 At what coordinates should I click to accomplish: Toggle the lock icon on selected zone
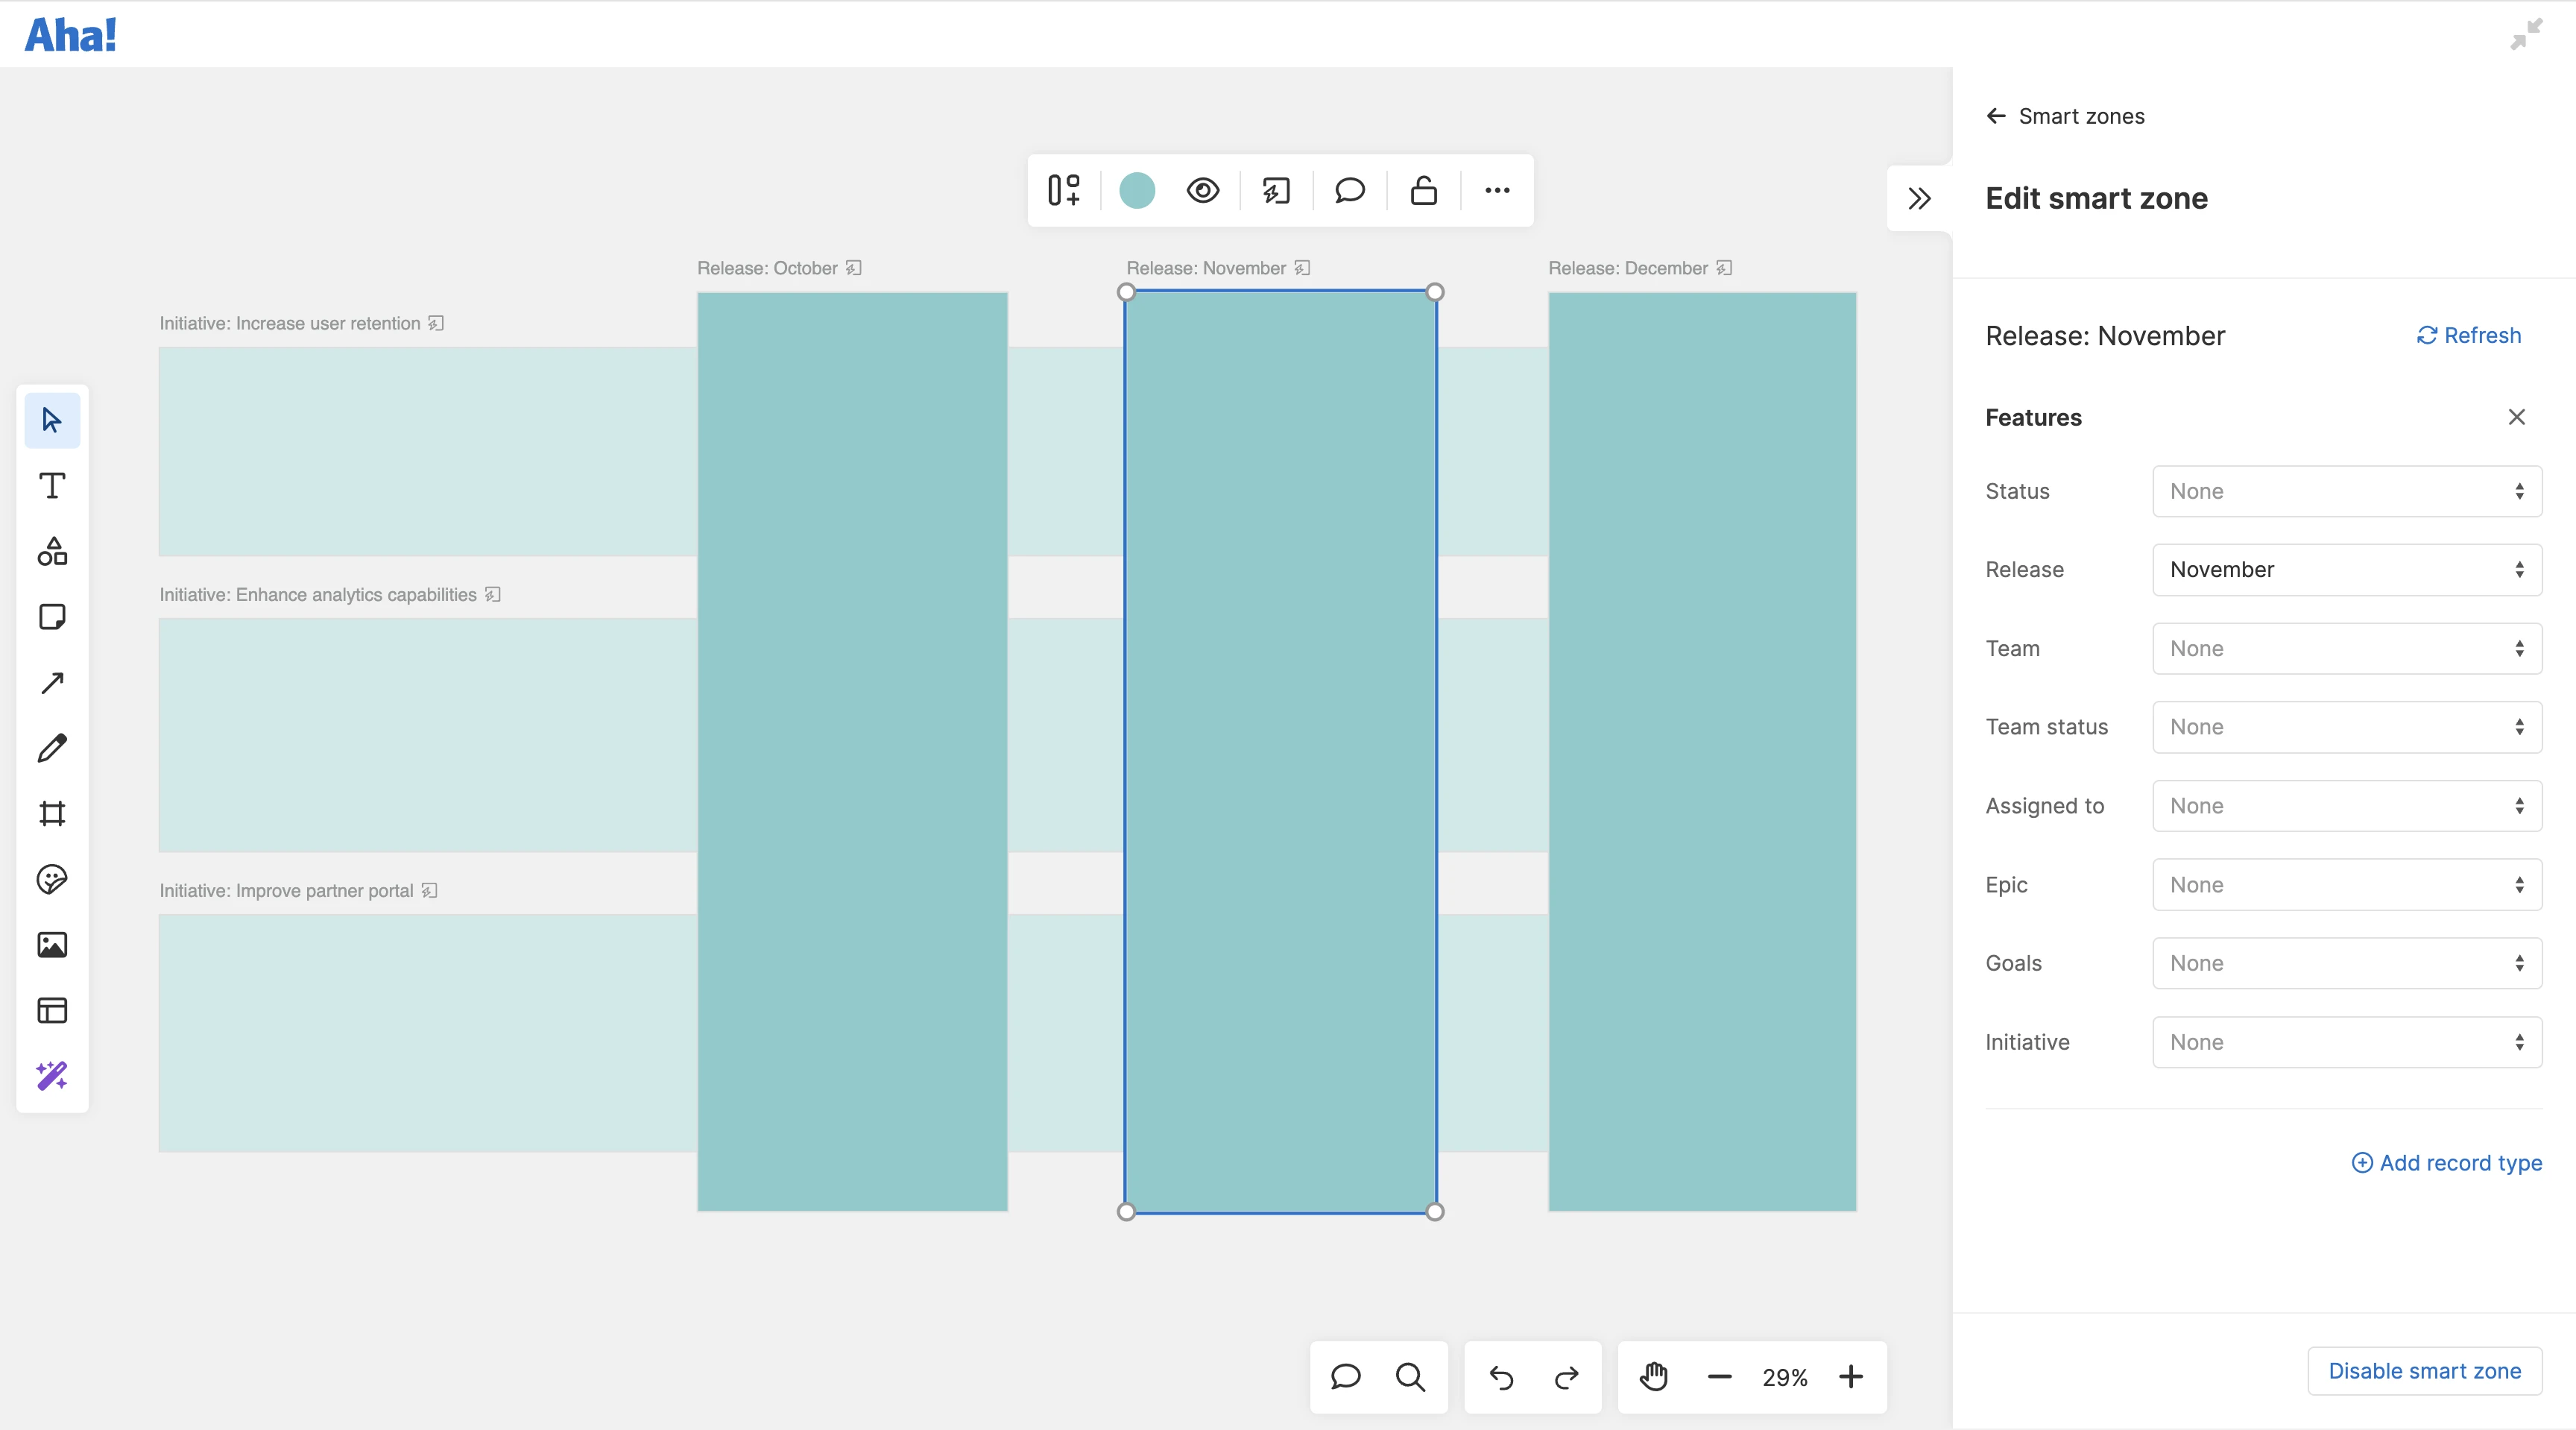pyautogui.click(x=1423, y=190)
